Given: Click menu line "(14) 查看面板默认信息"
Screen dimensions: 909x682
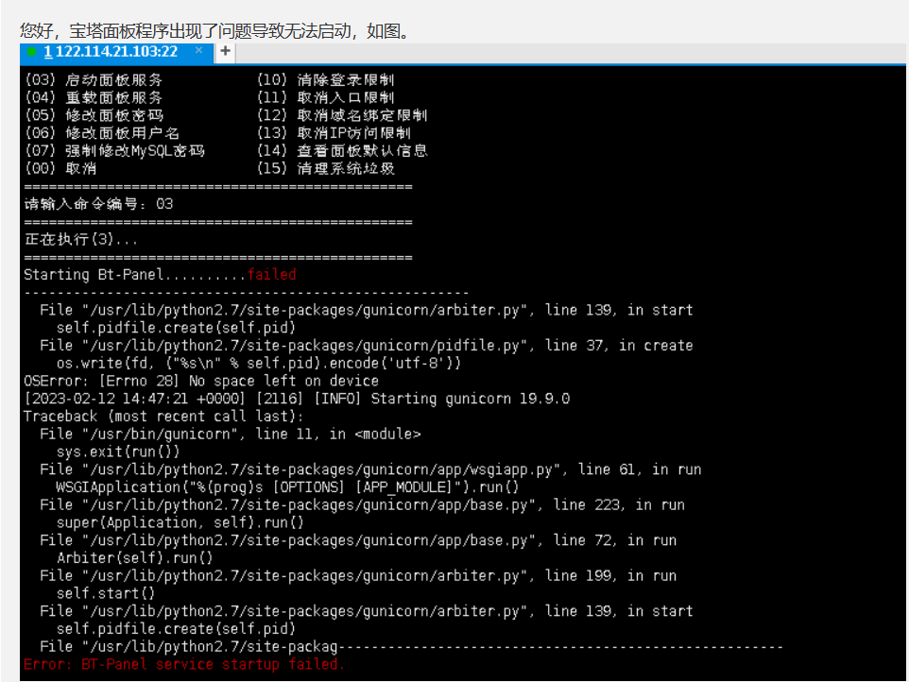Looking at the screenshot, I should coord(342,150).
